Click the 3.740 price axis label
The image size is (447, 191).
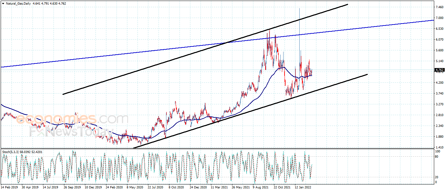click(x=439, y=94)
